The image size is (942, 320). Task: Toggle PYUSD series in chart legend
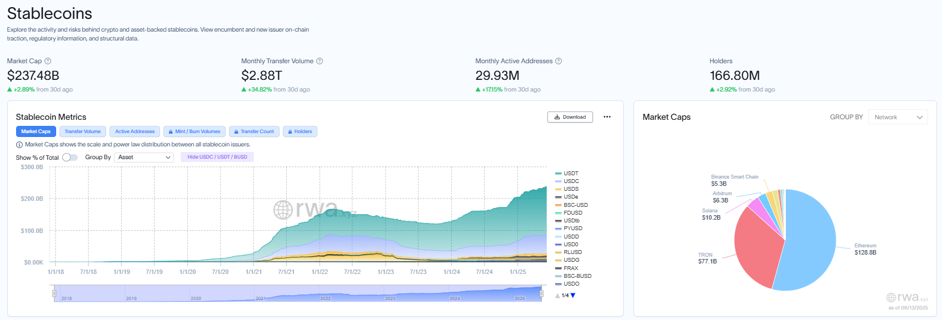[572, 228]
